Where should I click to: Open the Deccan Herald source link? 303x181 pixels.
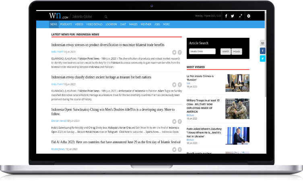coord(59,121)
